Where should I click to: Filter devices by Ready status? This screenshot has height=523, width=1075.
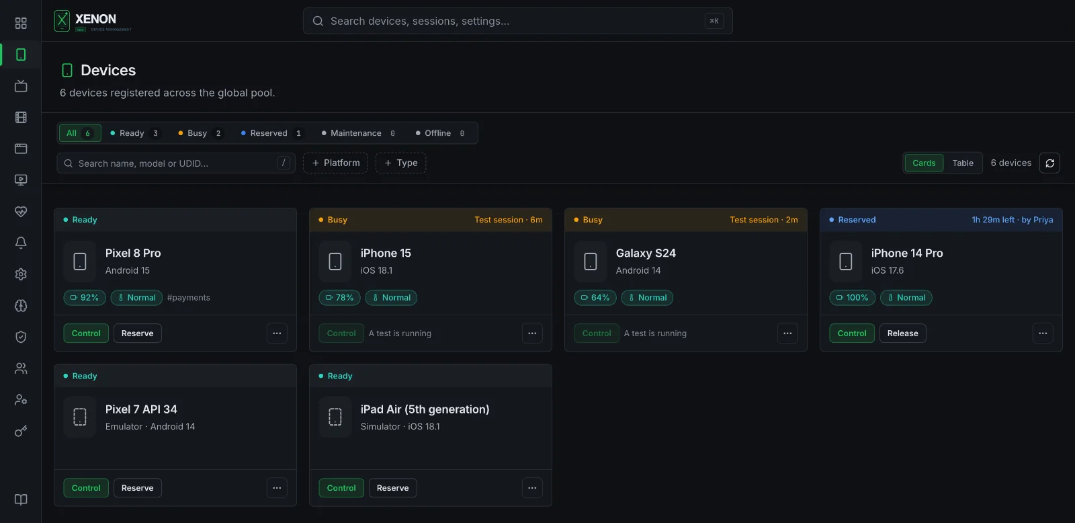[x=135, y=133]
